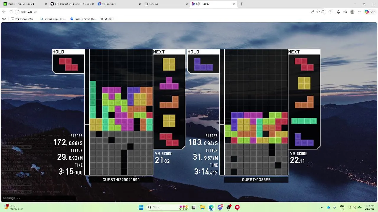The image size is (378, 212).
Task: Click the cyan I piece in right NEXT queue
Action: pyautogui.click(x=304, y=121)
